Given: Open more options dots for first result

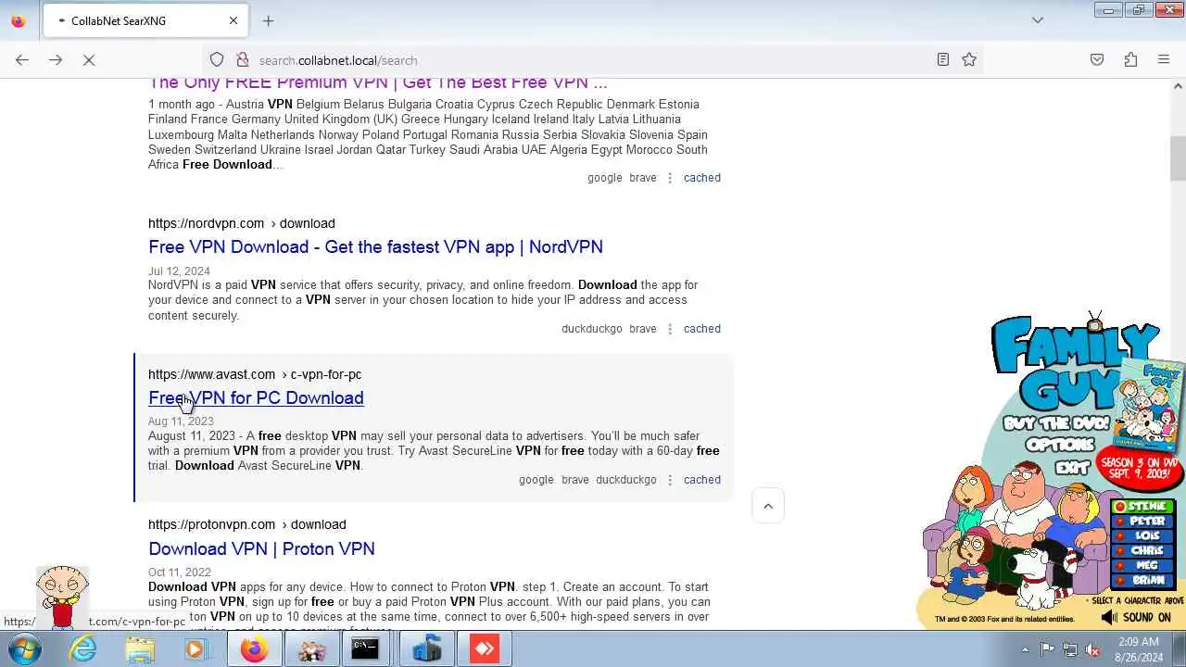Looking at the screenshot, I should pyautogui.click(x=670, y=178).
